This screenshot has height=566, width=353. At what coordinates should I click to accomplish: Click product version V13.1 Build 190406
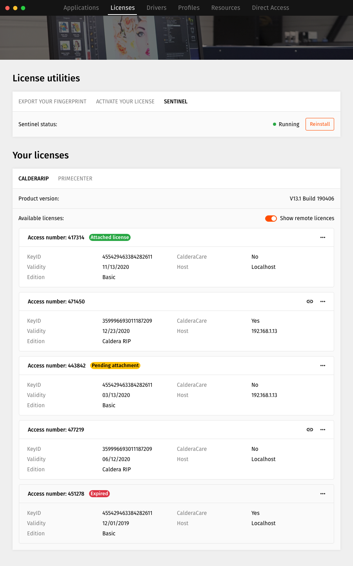point(312,198)
